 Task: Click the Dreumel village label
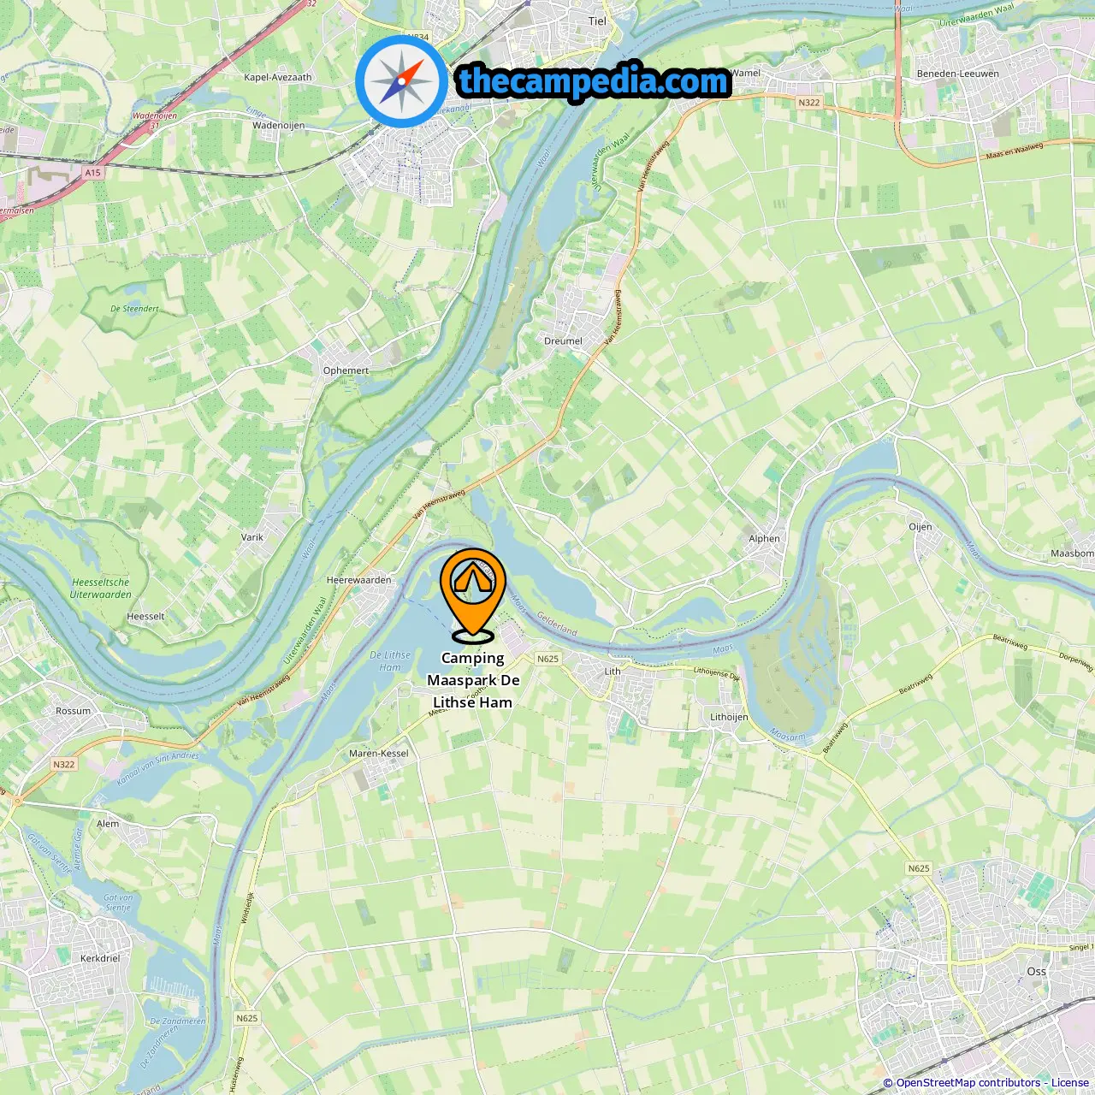click(x=563, y=340)
